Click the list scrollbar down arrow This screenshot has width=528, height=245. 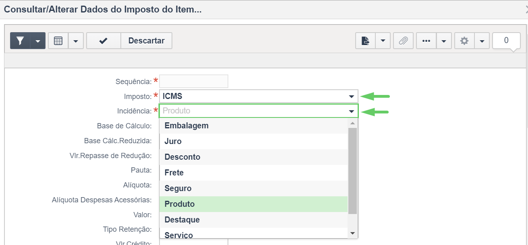point(352,233)
